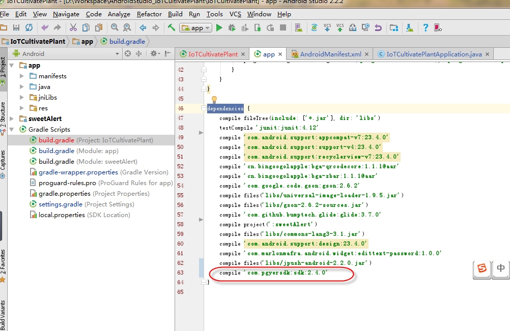The image size is (510, 331).
Task: Click Sync Project with Gradle Files icon
Action: tap(314, 28)
